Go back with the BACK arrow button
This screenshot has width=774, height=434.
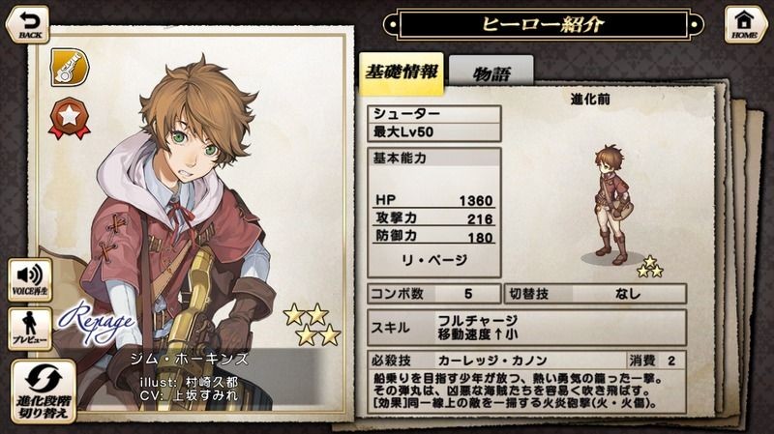28,24
